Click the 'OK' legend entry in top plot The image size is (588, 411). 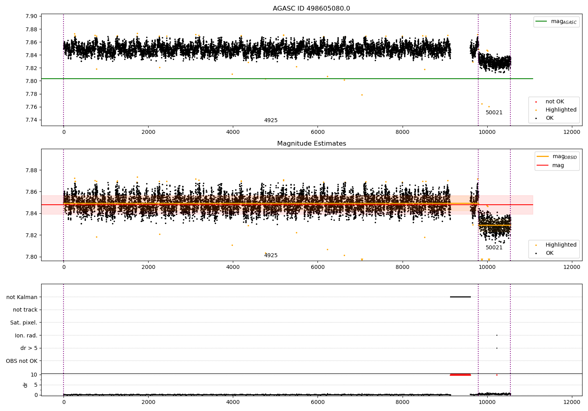click(550, 118)
